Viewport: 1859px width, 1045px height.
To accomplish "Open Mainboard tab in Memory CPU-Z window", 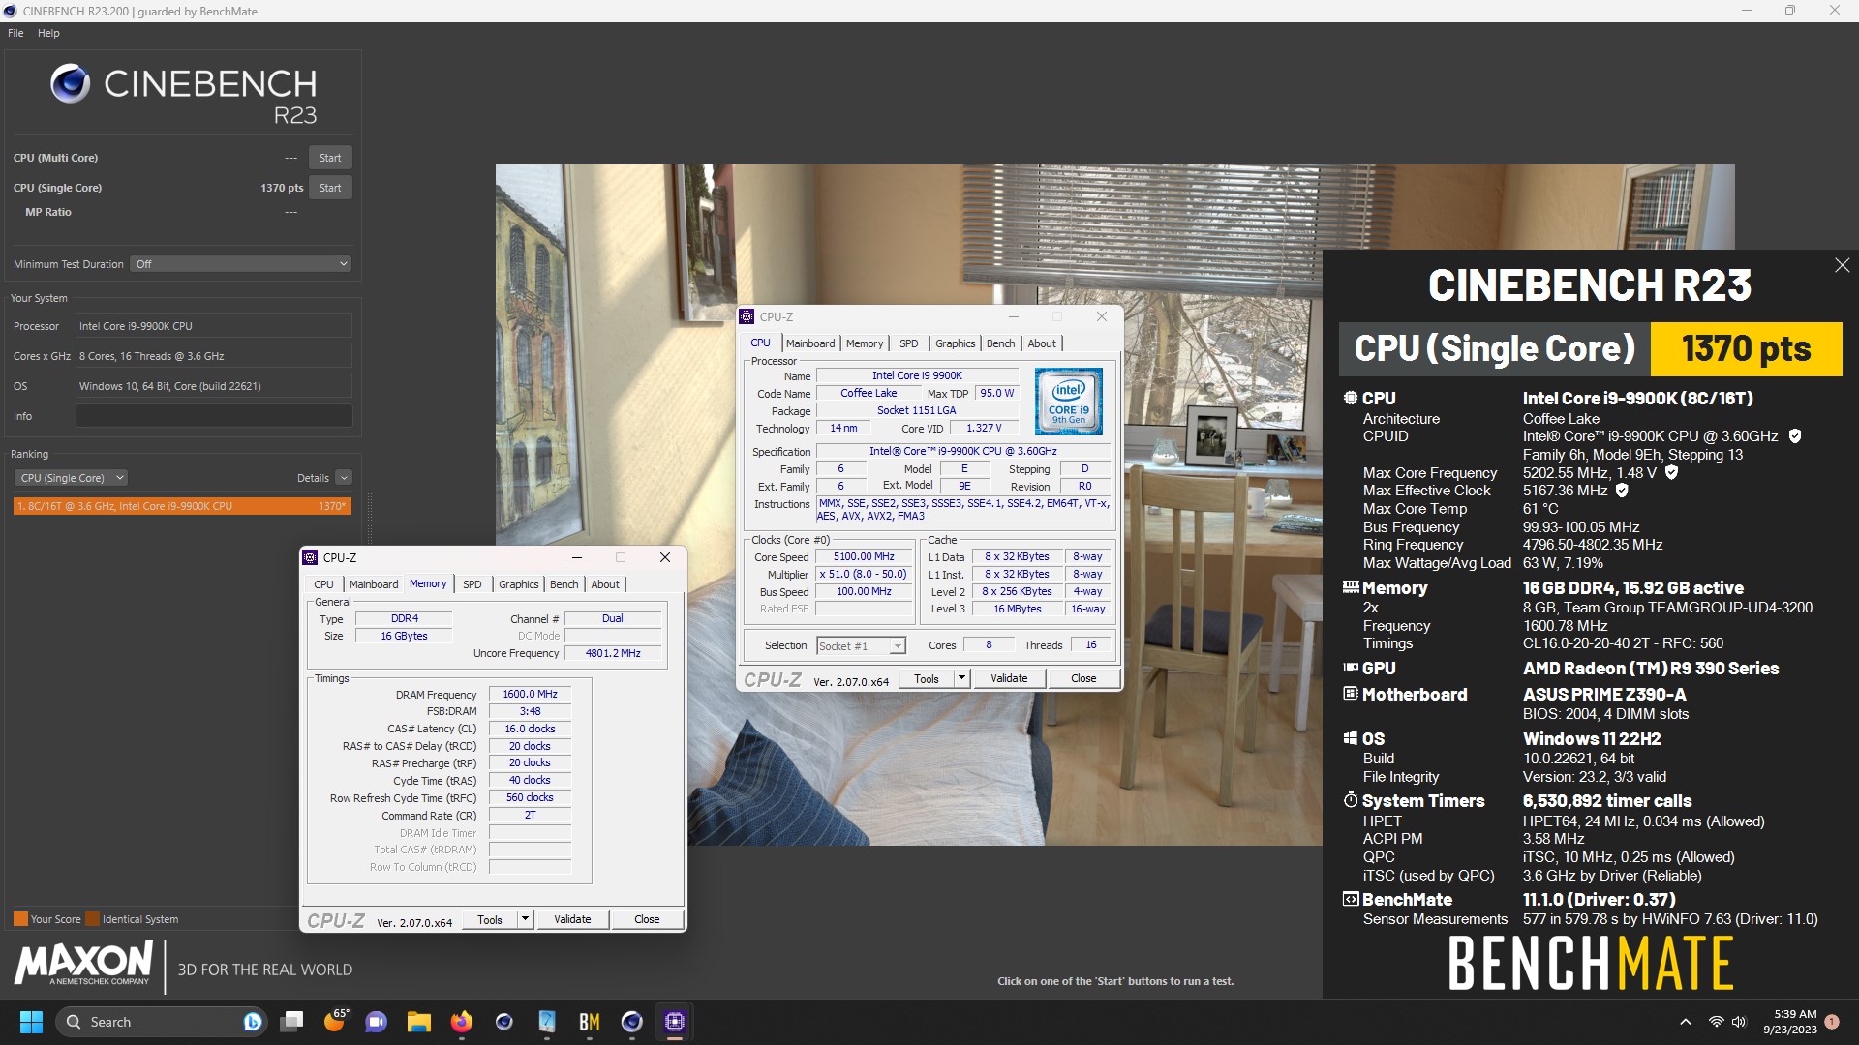I will point(374,584).
